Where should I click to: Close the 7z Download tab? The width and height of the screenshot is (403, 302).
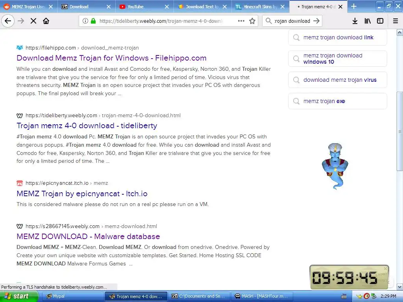109,7
